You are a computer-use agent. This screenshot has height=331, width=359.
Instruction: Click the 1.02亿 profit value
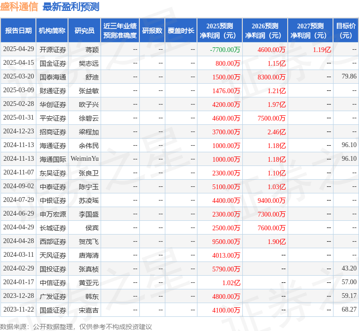231,283
